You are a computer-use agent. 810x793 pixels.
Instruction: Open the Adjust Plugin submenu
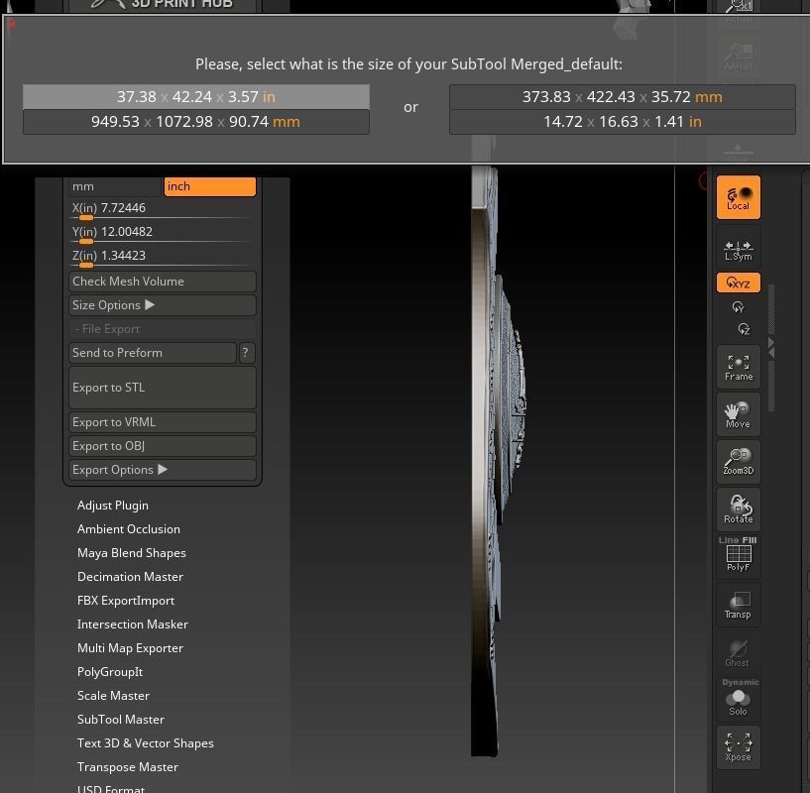pos(113,506)
